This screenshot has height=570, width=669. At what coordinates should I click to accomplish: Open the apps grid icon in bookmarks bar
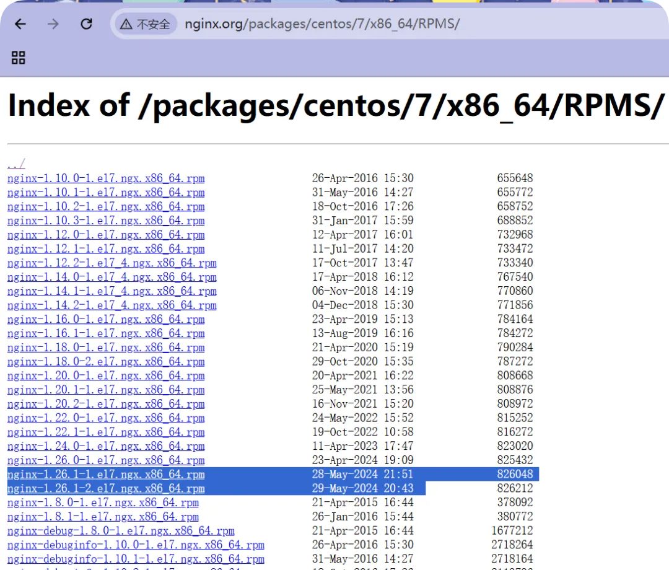[19, 58]
